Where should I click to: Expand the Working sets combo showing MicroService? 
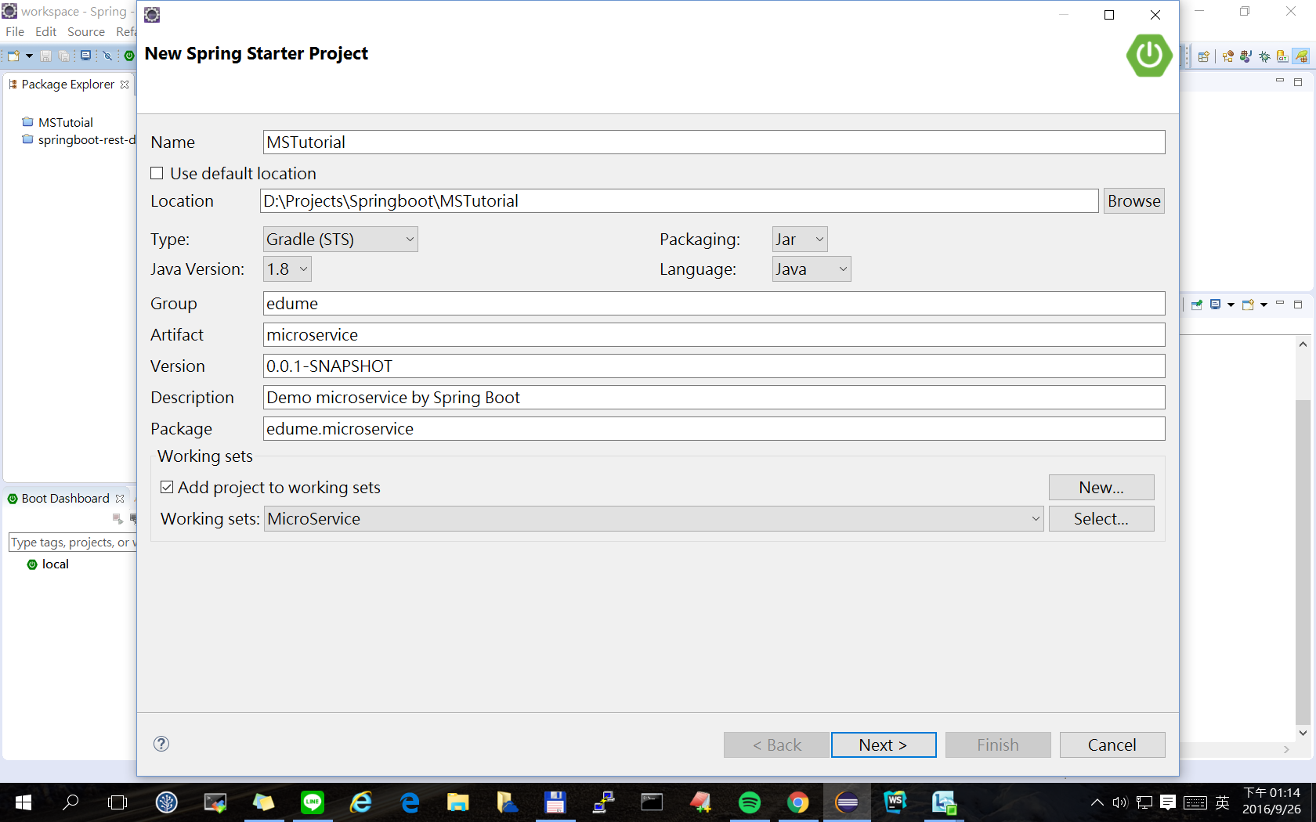click(653, 519)
